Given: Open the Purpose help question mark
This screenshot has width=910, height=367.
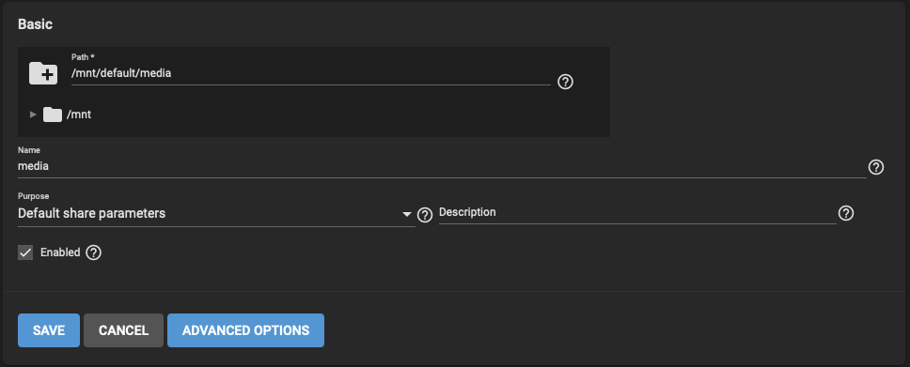Looking at the screenshot, I should click(x=425, y=215).
